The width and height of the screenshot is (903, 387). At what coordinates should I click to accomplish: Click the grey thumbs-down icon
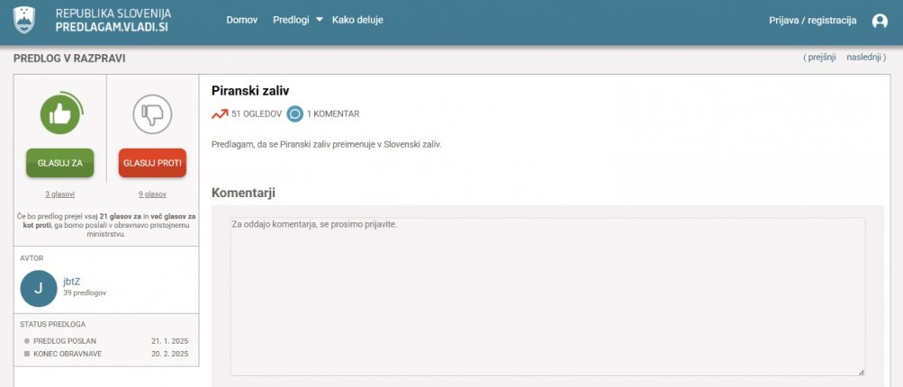click(152, 114)
